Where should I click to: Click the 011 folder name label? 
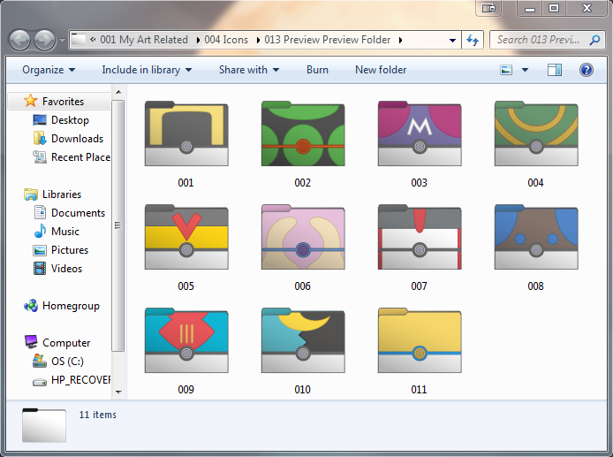(419, 390)
